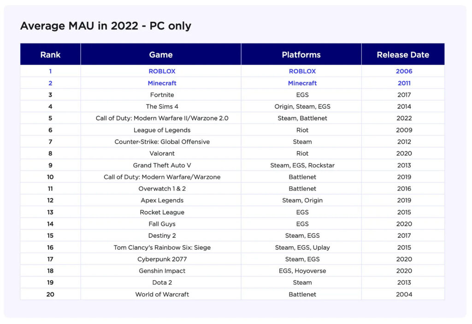
Task: Click The Sims 4 game cell
Action: (x=162, y=106)
